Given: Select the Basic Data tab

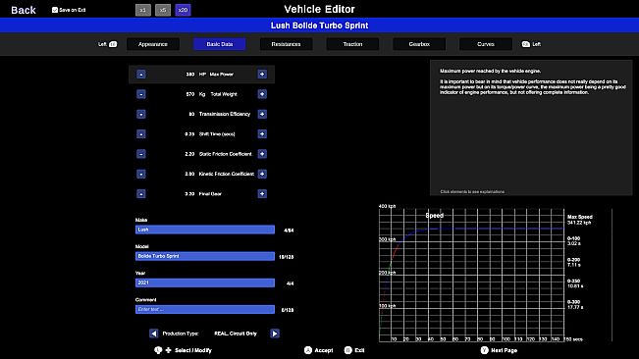Looking at the screenshot, I should coord(220,44).
